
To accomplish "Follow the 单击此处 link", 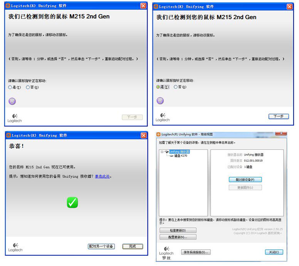I will 102,176.
